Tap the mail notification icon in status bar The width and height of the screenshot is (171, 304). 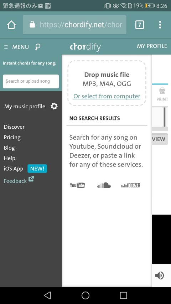click(x=41, y=6)
